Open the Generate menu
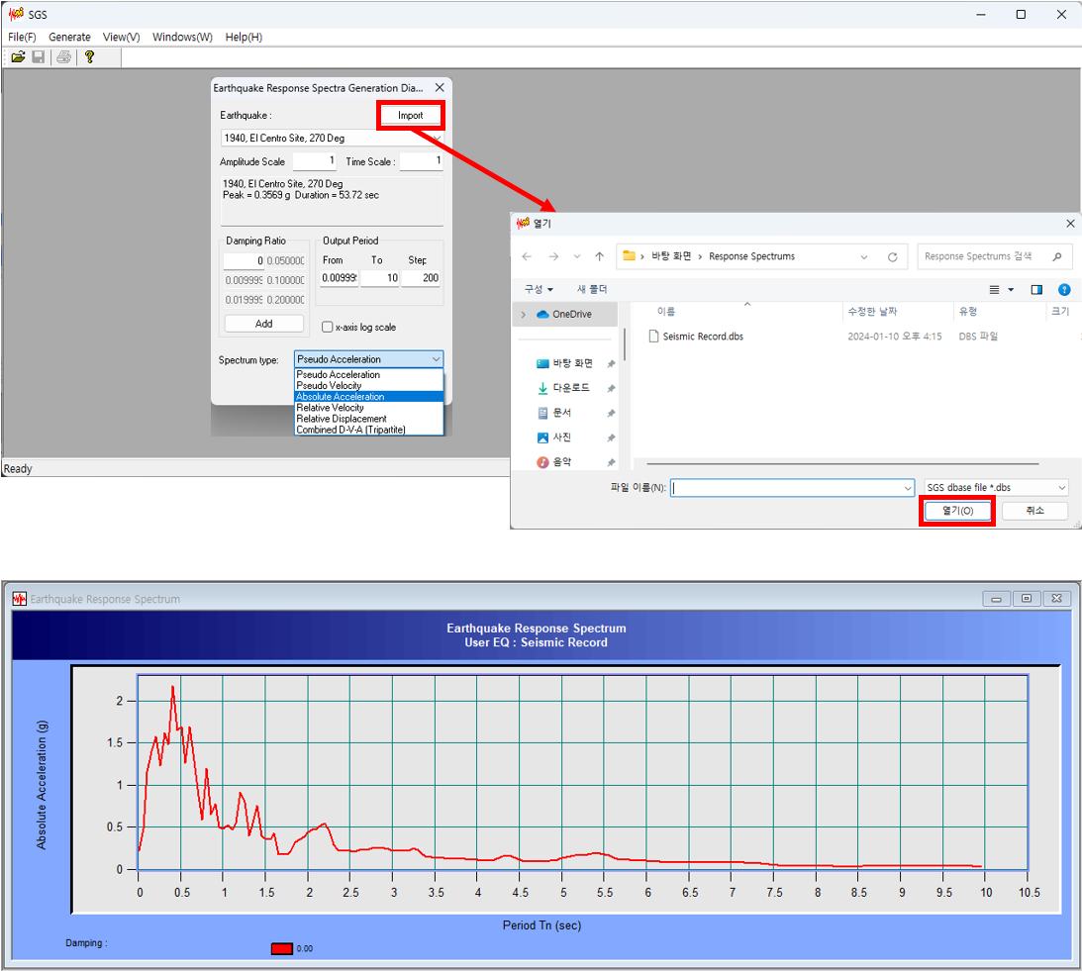This screenshot has width=1082, height=971. tap(69, 37)
